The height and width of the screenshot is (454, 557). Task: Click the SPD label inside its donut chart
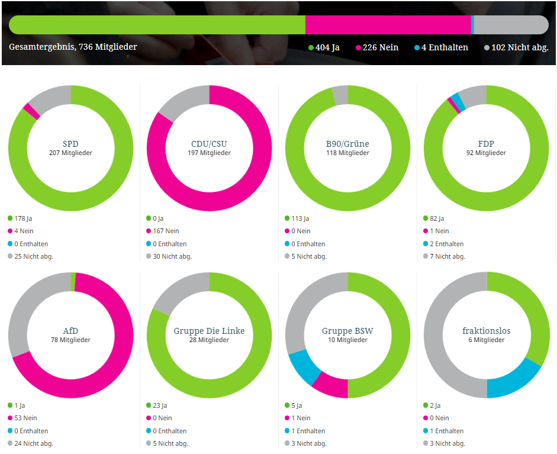click(x=70, y=144)
